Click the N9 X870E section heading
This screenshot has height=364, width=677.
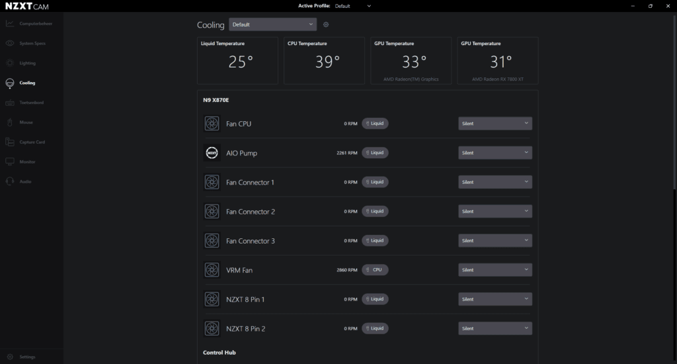216,100
